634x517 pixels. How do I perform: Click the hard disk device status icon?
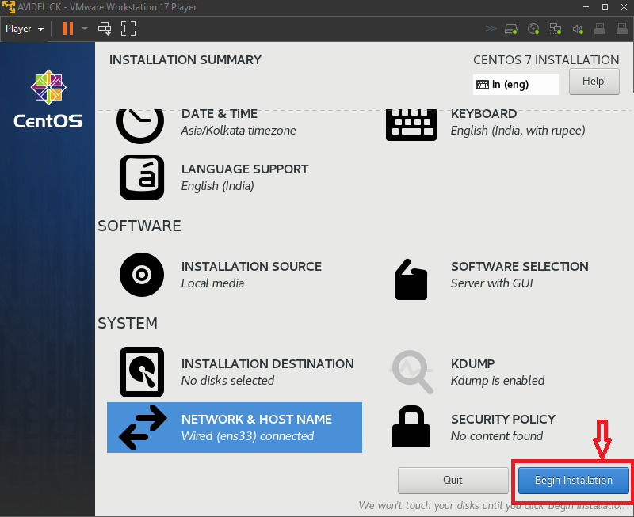click(x=512, y=29)
